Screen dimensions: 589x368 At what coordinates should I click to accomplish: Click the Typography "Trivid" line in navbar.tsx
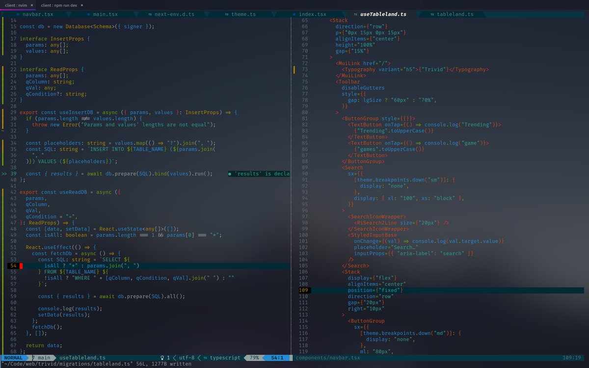click(415, 70)
